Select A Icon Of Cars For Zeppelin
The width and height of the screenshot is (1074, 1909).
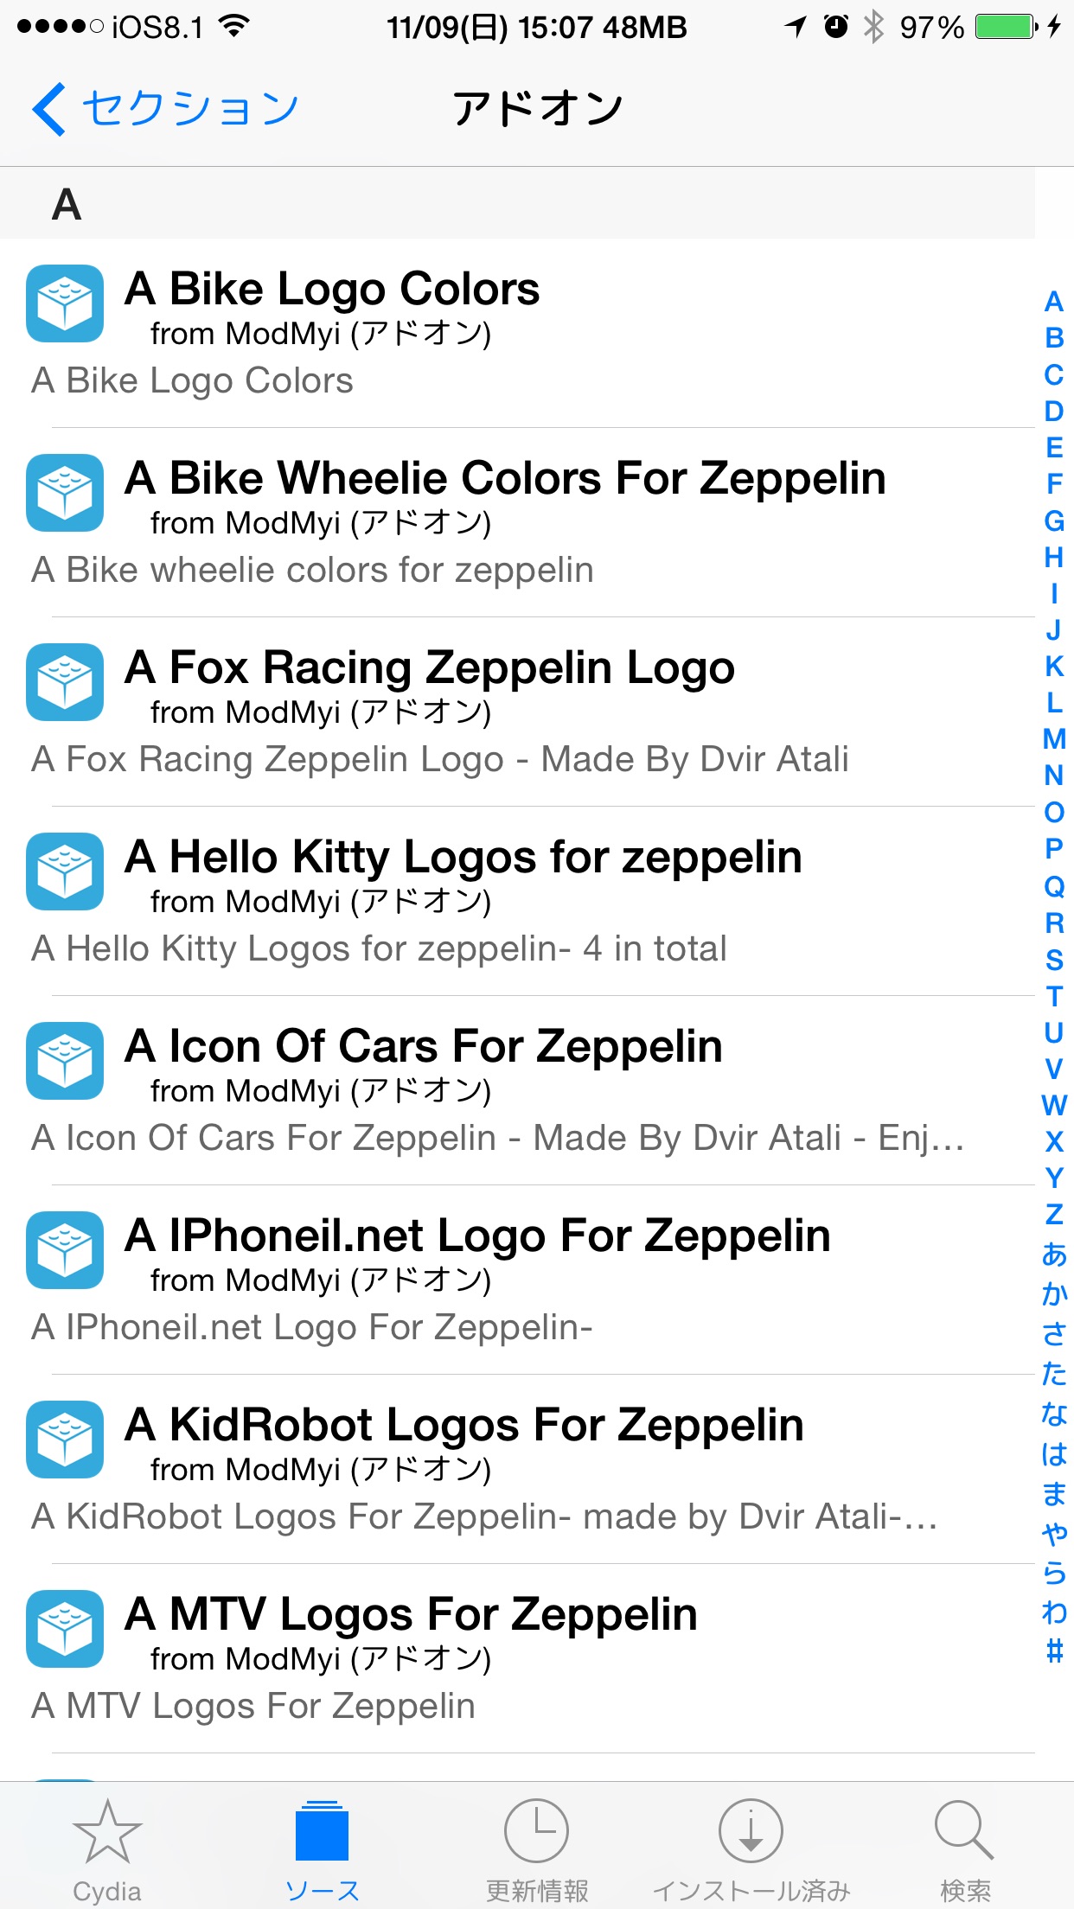tap(517, 1090)
